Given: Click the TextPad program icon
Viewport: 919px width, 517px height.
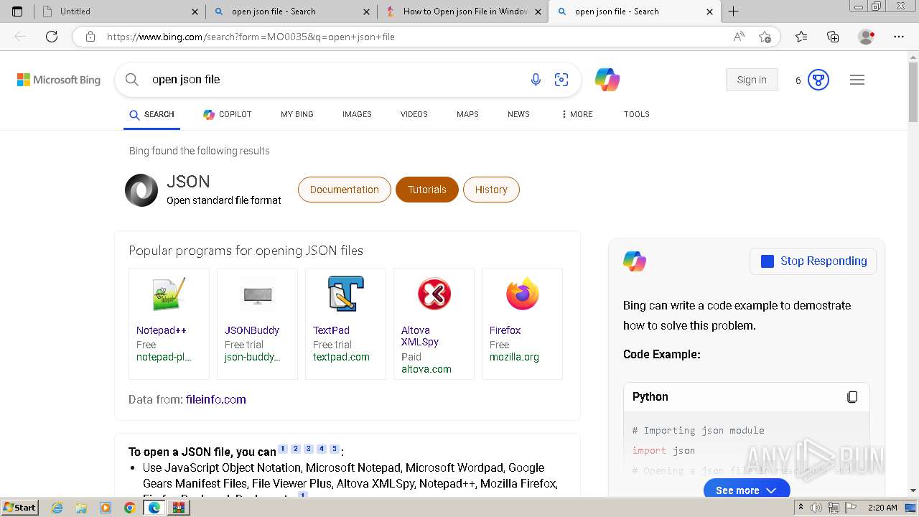Looking at the screenshot, I should point(345,294).
